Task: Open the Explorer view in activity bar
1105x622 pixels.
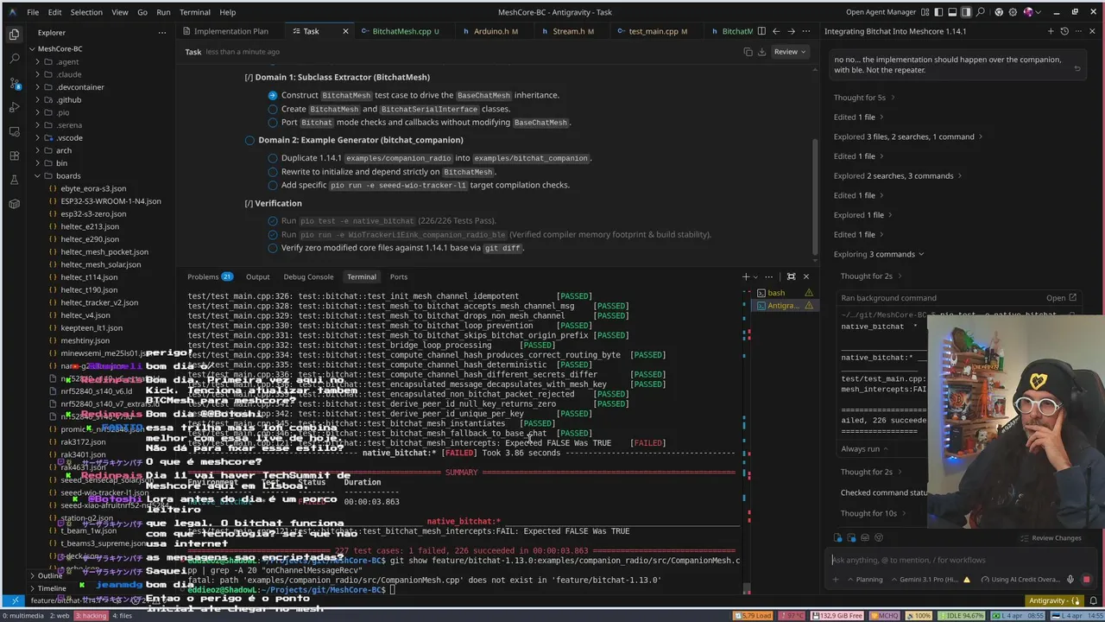Action: point(14,35)
